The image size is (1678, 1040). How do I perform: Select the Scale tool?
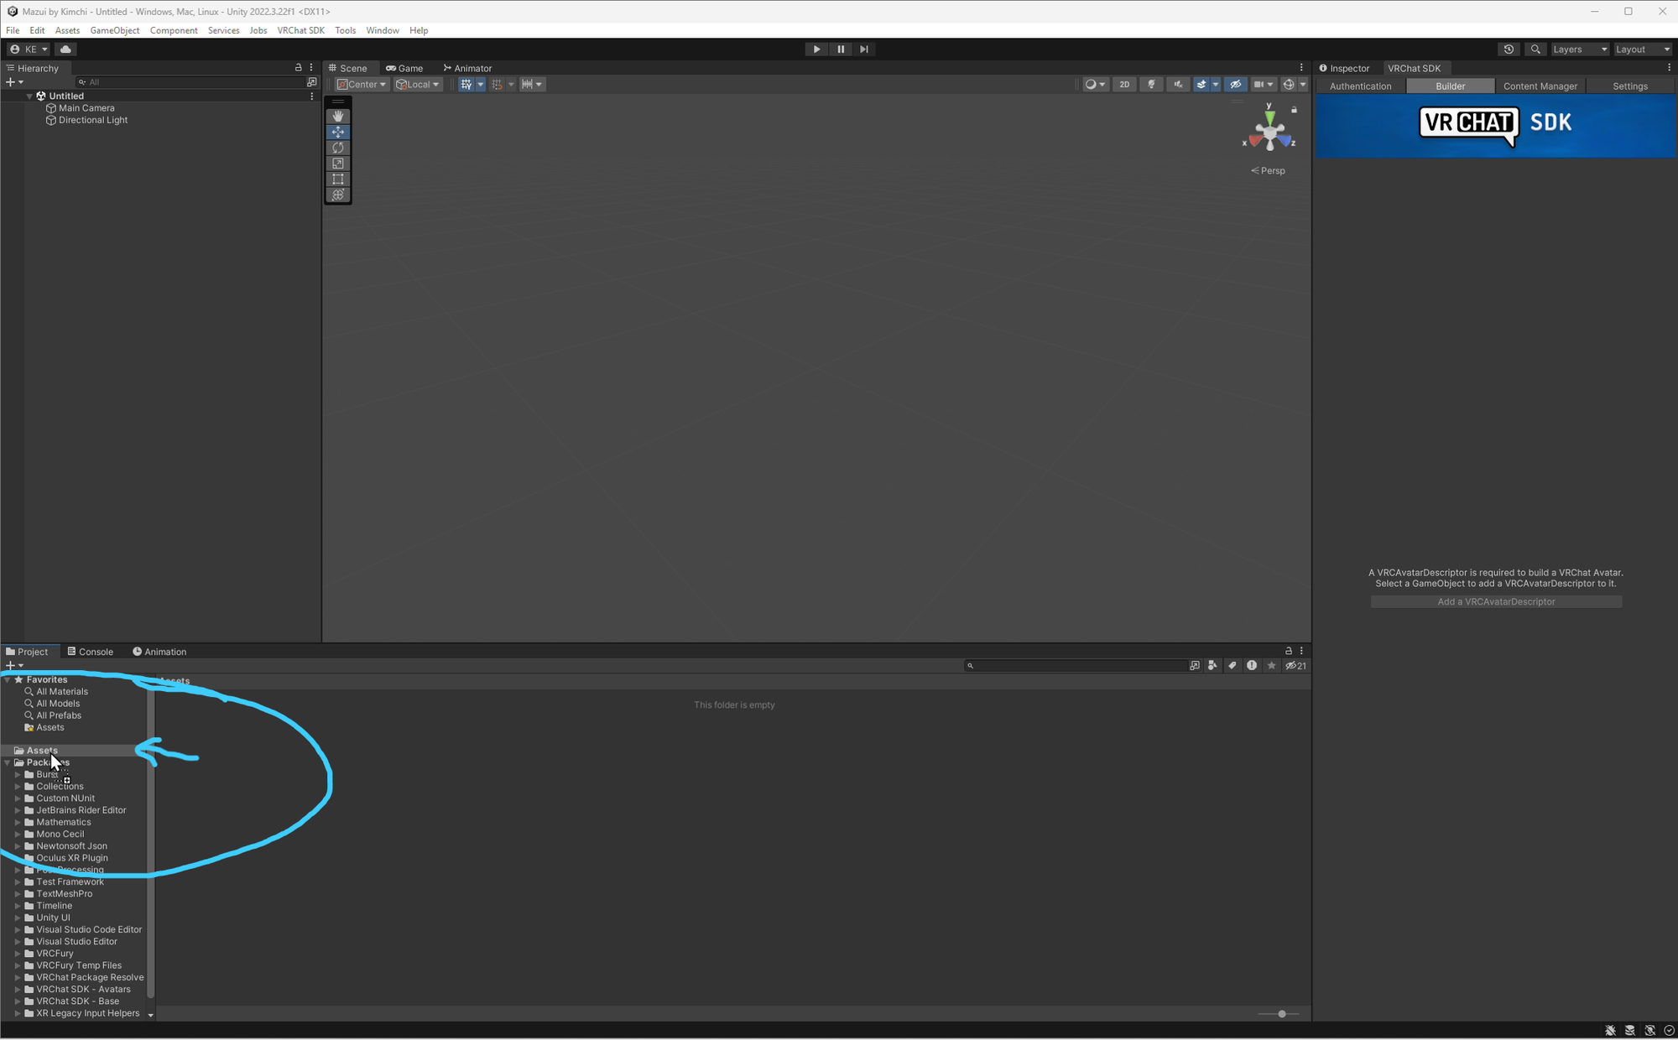pyautogui.click(x=338, y=164)
